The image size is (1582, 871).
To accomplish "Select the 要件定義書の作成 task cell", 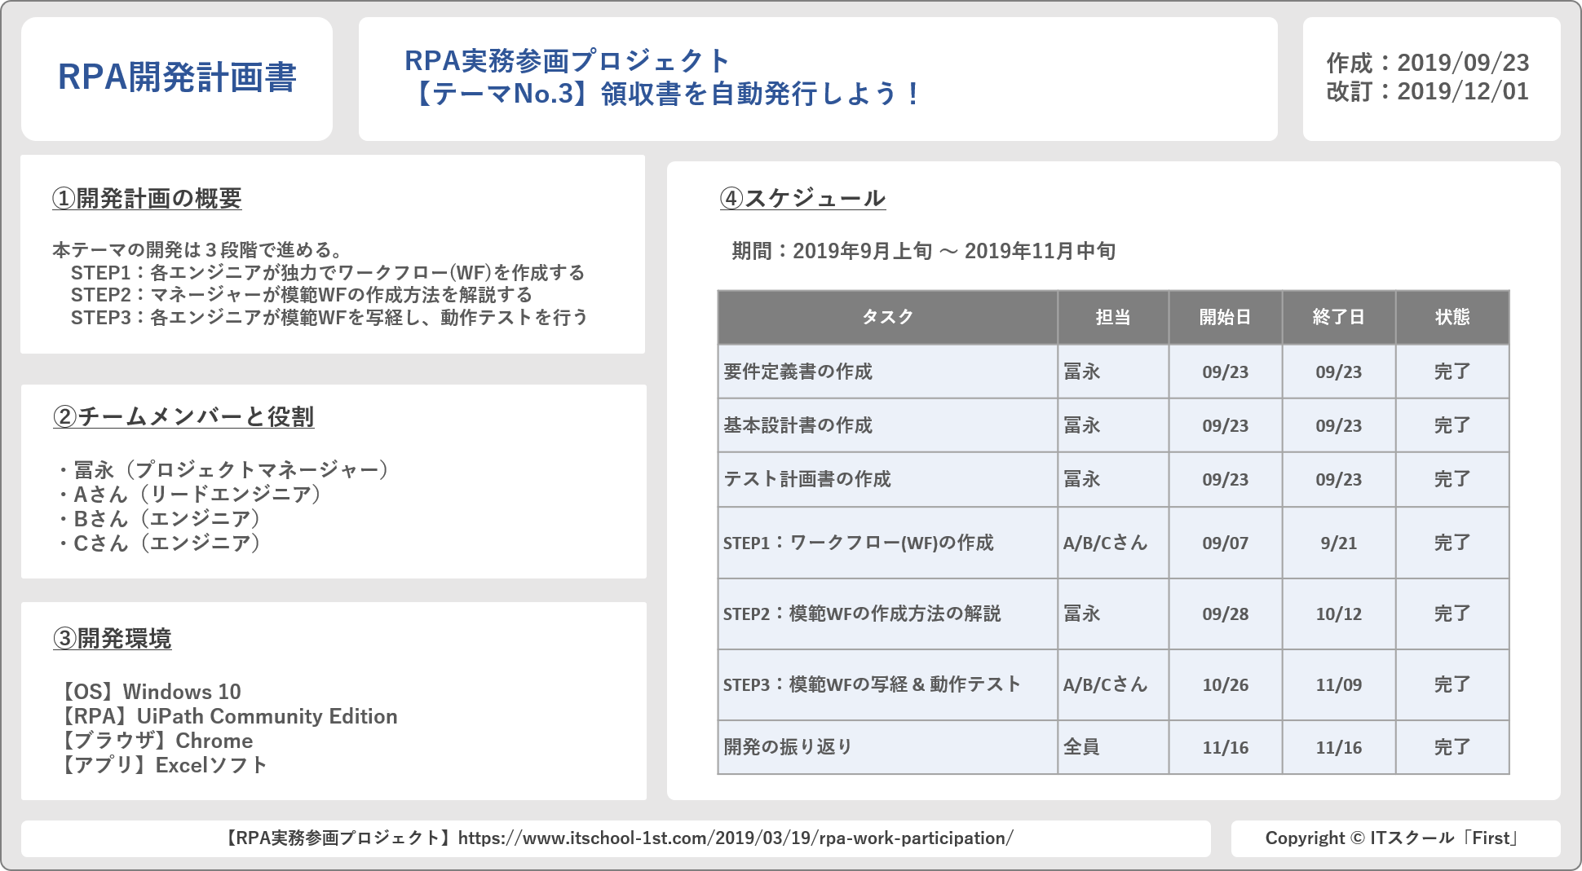I will point(798,372).
